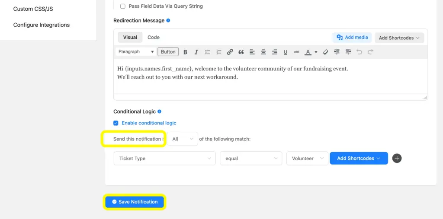The height and width of the screenshot is (219, 443).
Task: Click the Redirection Message heading
Action: (139, 20)
